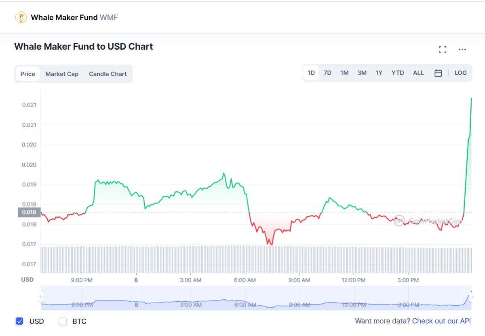
Task: Click the Whale Maker Fund WMF title
Action: (x=74, y=17)
